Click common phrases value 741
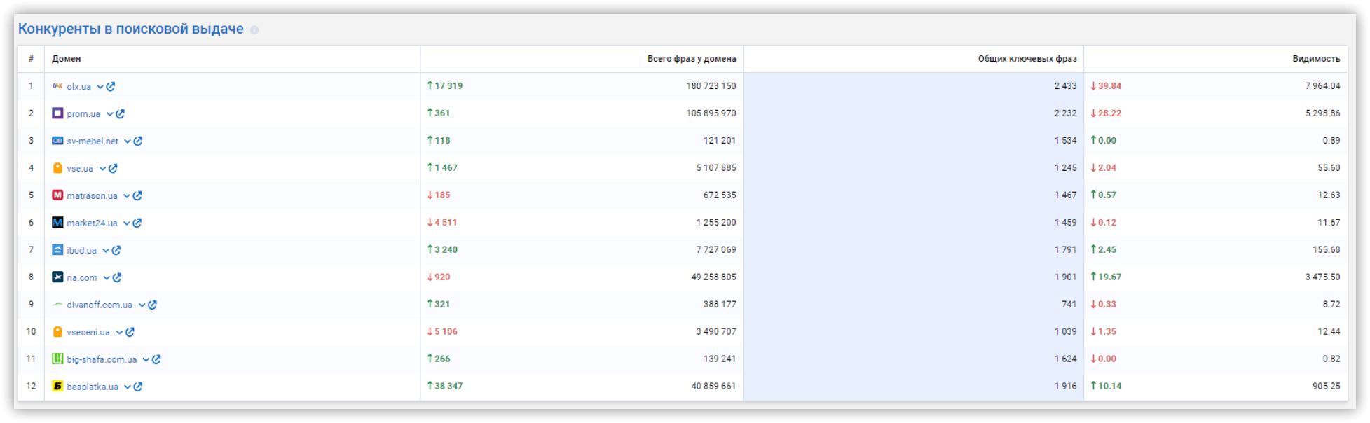Image resolution: width=1370 pixels, height=423 pixels. (1069, 305)
